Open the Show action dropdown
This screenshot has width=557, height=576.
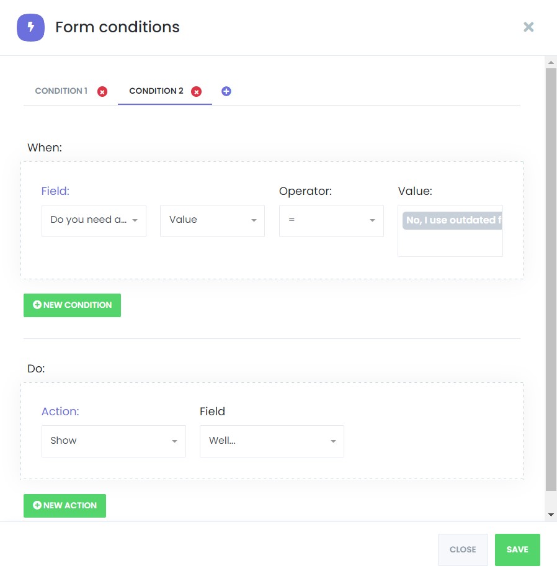pos(114,441)
